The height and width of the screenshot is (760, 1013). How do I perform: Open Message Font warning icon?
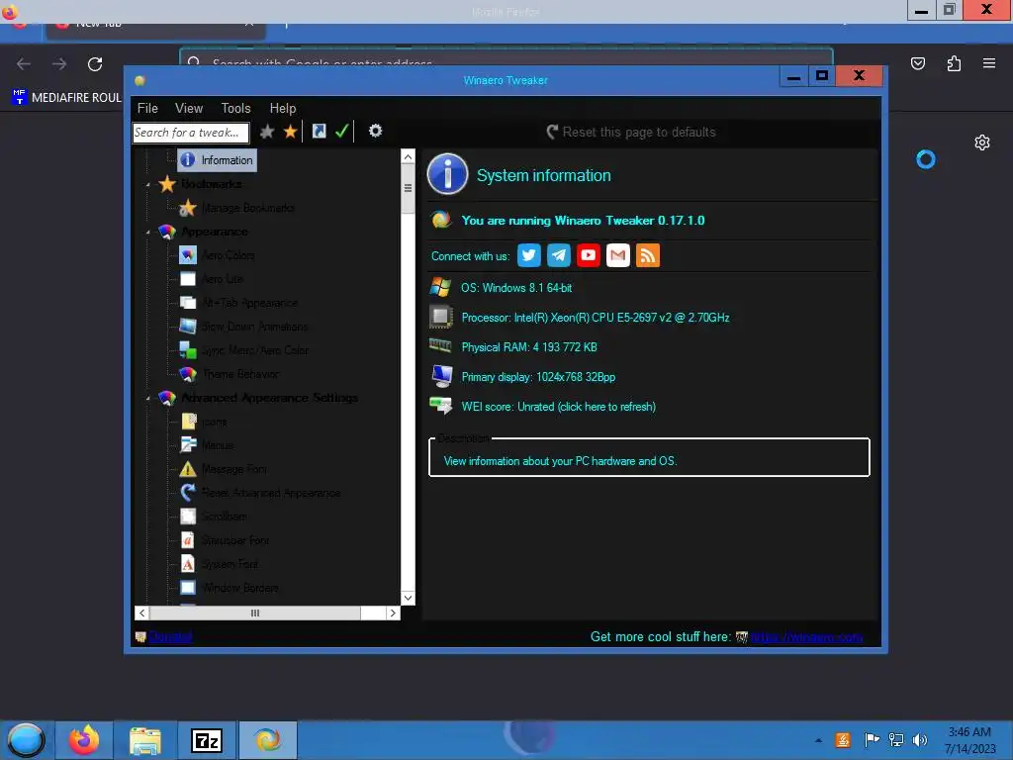click(x=187, y=469)
